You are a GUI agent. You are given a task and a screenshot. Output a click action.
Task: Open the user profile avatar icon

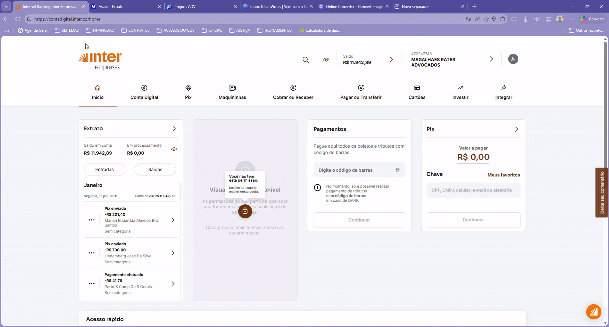tap(513, 59)
